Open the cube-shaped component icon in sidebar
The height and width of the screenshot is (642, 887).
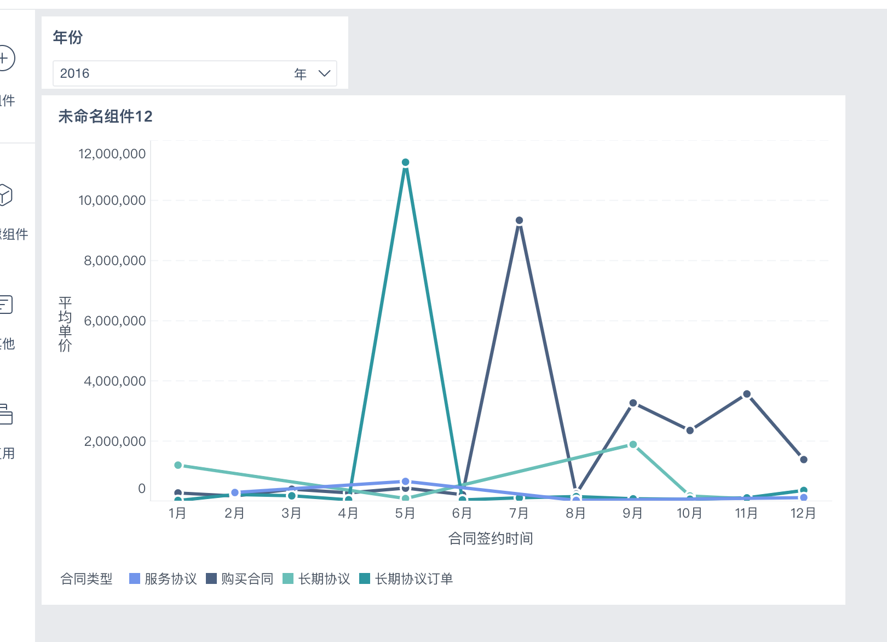point(4,195)
